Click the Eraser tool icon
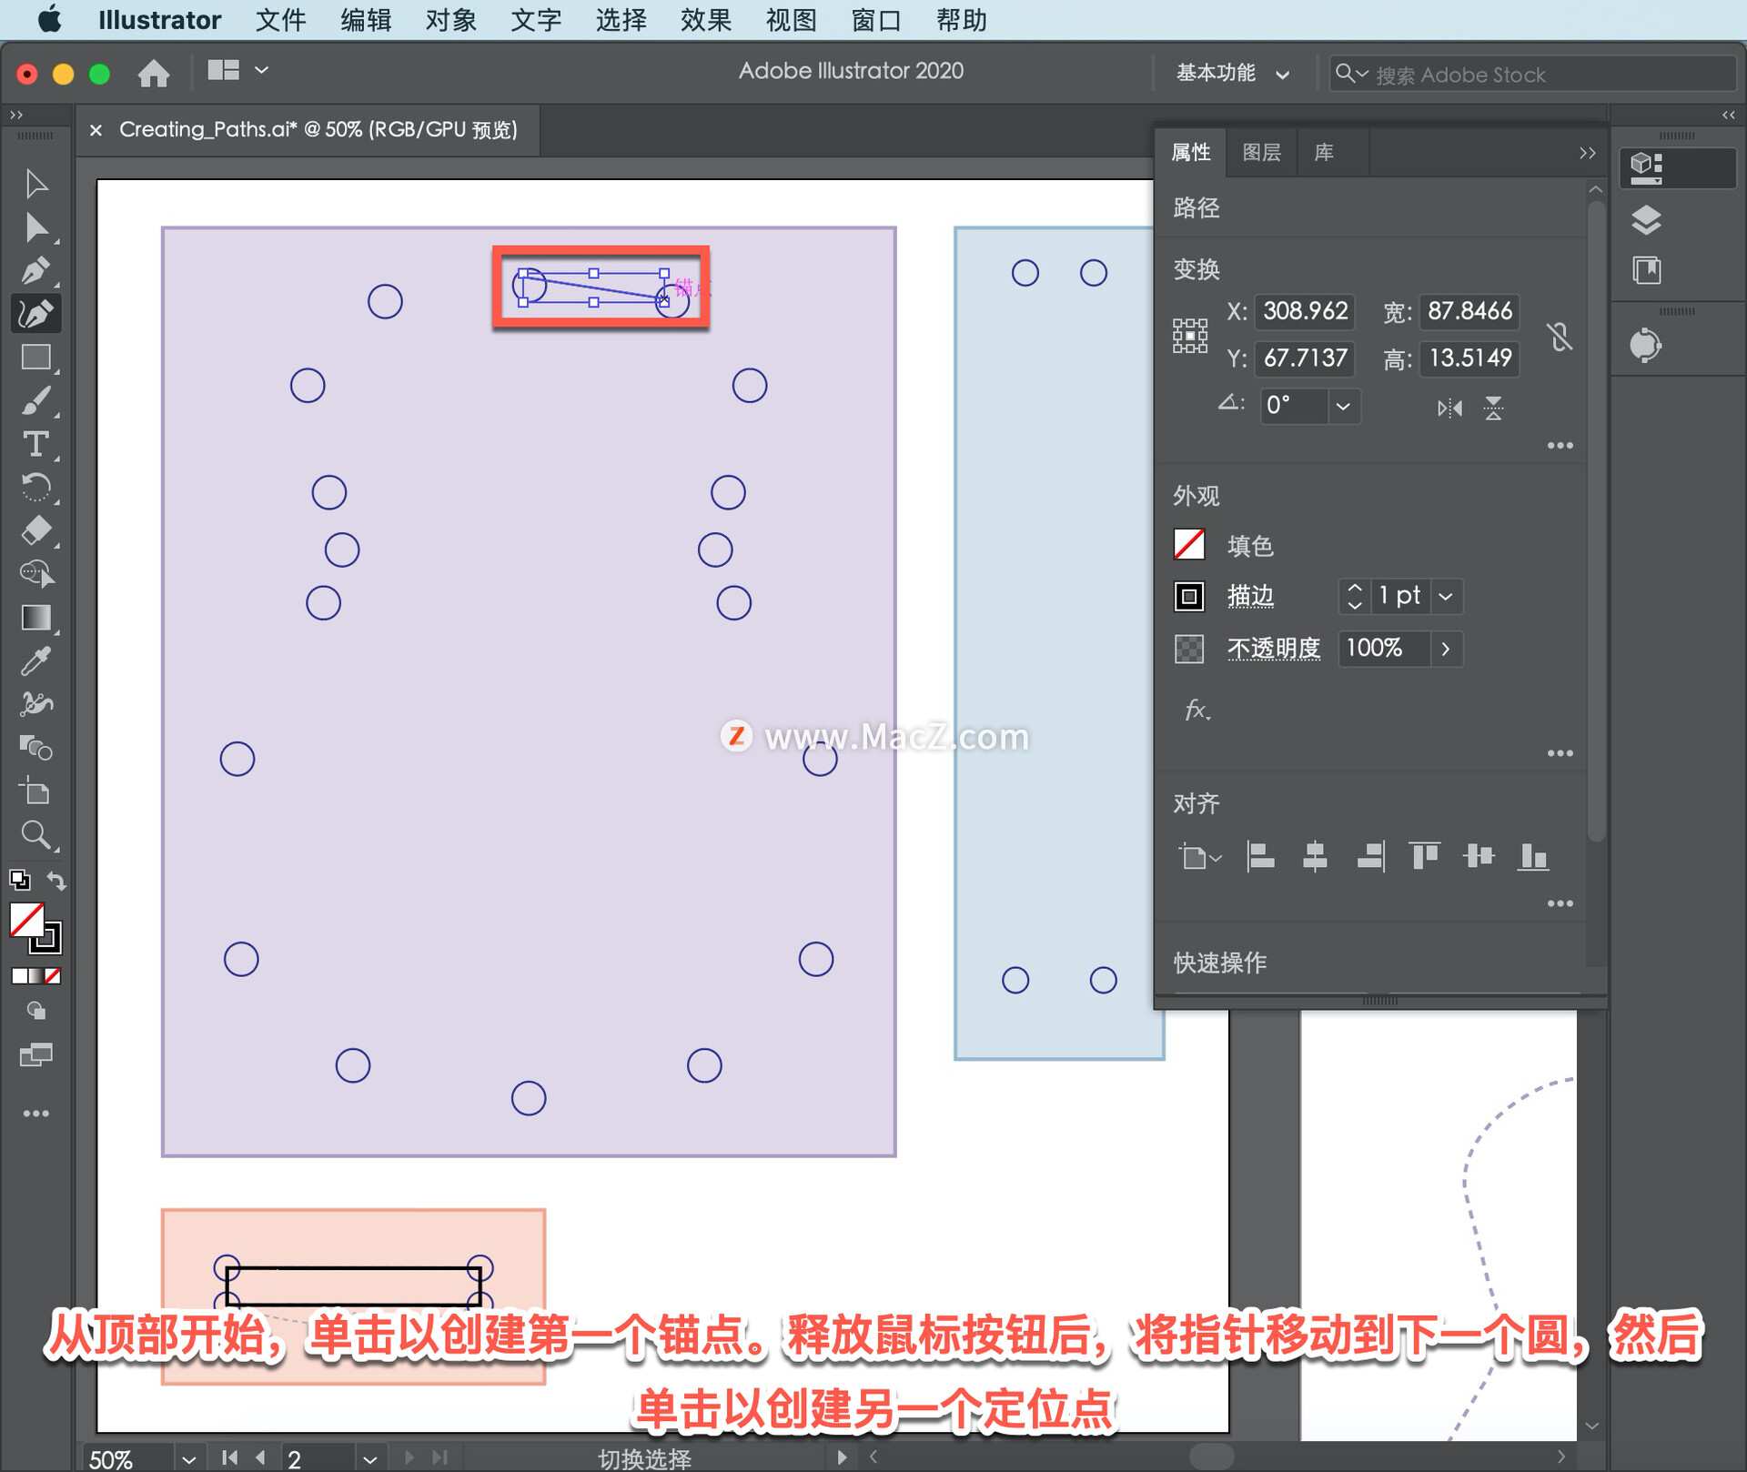Viewport: 1747px width, 1472px height. (36, 530)
